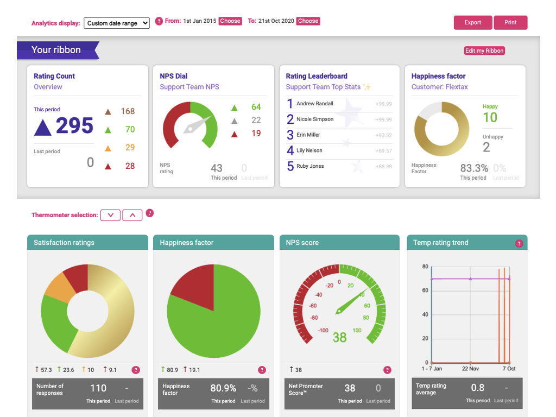Click help icon next to Thermometer selection arrows

(150, 213)
